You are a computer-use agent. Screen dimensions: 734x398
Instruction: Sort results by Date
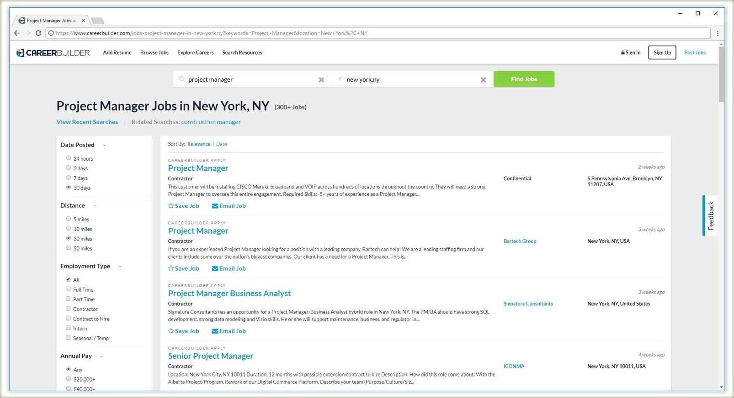[221, 144]
